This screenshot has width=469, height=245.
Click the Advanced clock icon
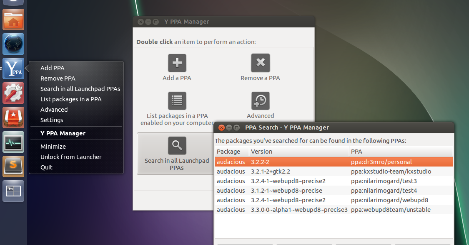click(x=260, y=100)
